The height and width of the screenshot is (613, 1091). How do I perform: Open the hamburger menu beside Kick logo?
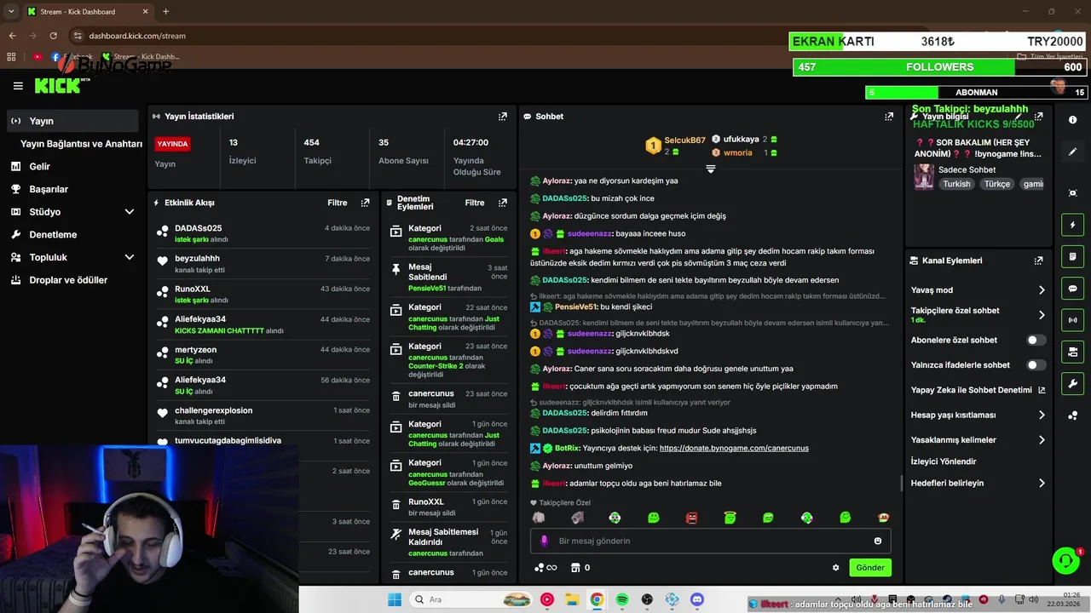pyautogui.click(x=18, y=86)
